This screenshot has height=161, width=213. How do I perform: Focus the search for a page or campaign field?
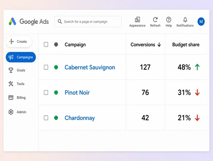(88, 21)
